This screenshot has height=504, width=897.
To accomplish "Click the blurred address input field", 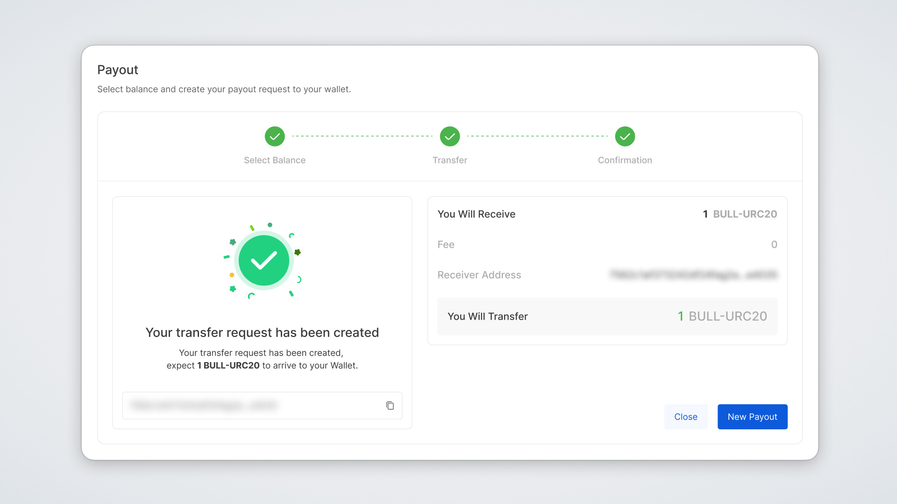I will [252, 406].
